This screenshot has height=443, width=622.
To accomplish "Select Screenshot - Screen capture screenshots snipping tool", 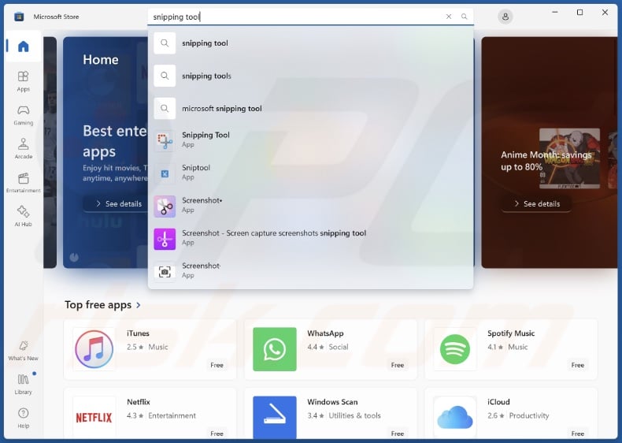I will coord(310,239).
